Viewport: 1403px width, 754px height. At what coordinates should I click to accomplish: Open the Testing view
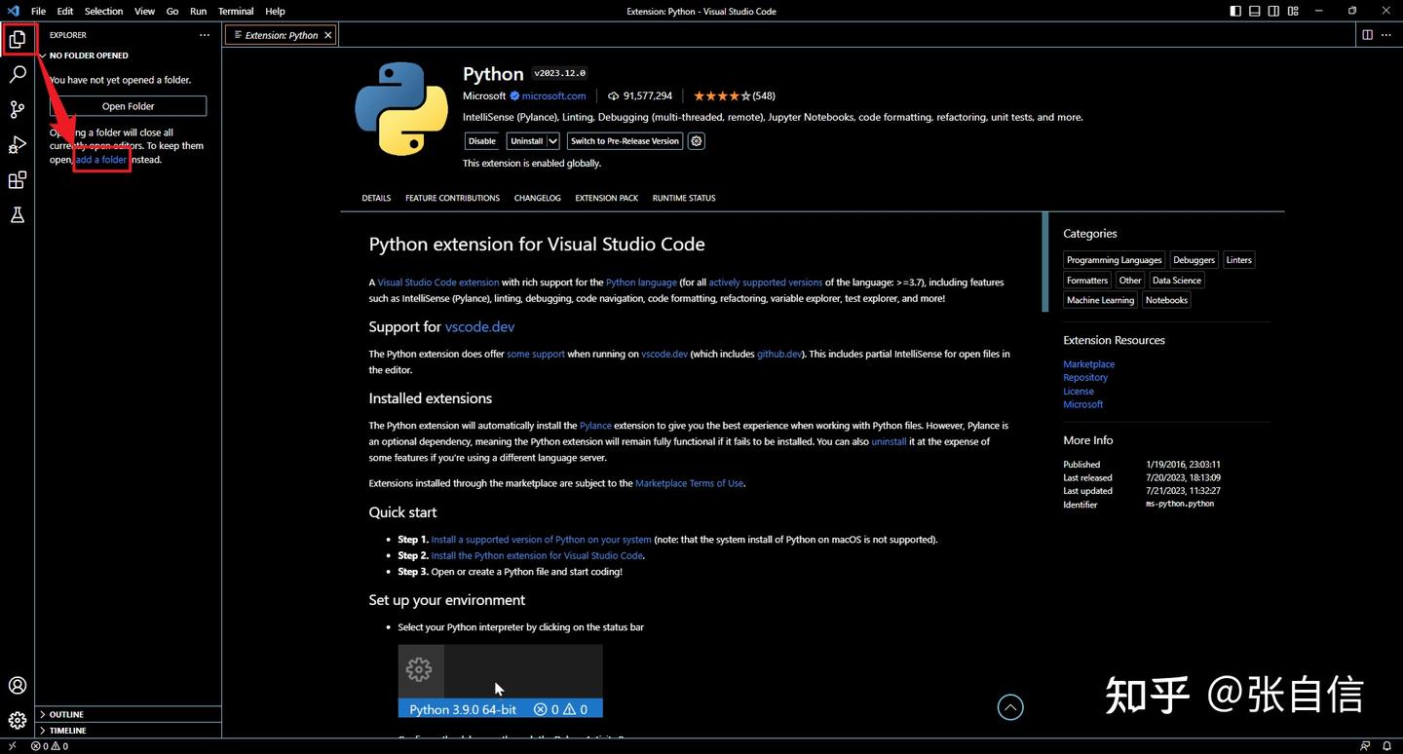coord(17,214)
